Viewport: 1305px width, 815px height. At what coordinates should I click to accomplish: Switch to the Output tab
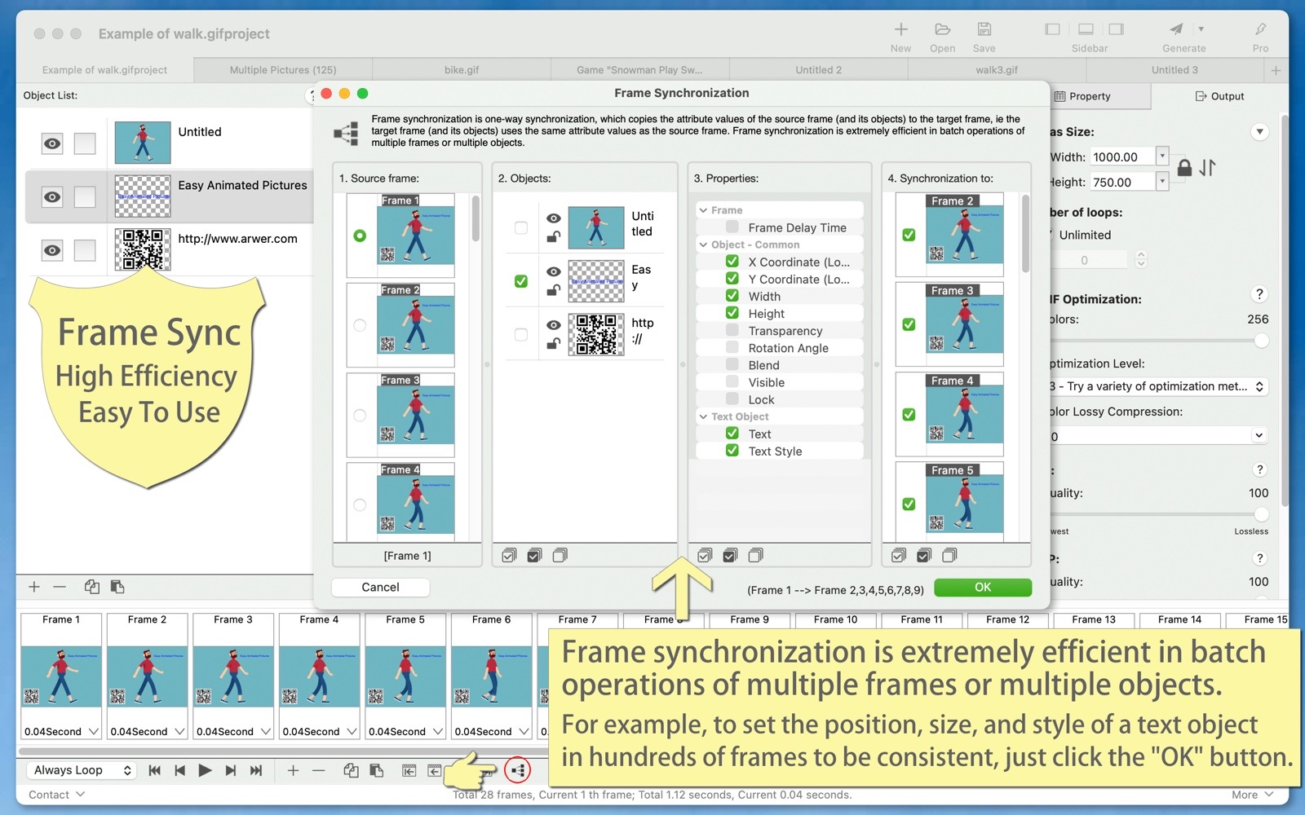point(1219,96)
